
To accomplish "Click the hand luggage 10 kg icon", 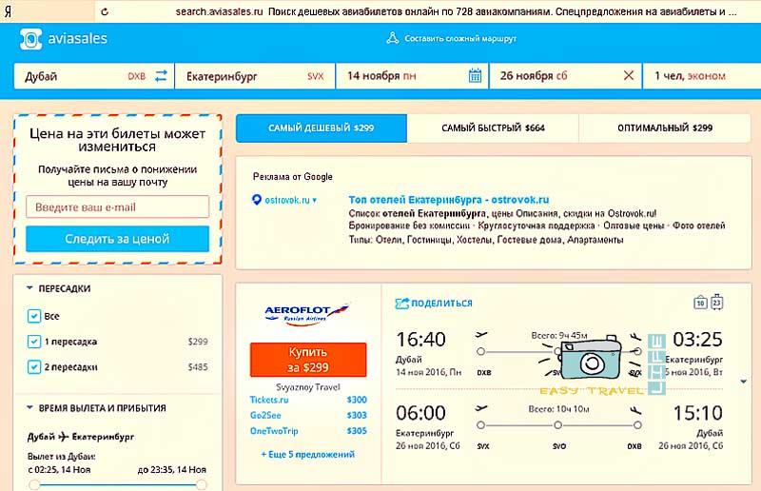I will coord(700,303).
